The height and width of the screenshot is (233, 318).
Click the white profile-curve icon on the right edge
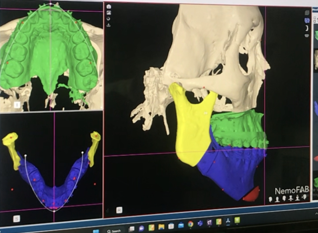[x=307, y=28]
